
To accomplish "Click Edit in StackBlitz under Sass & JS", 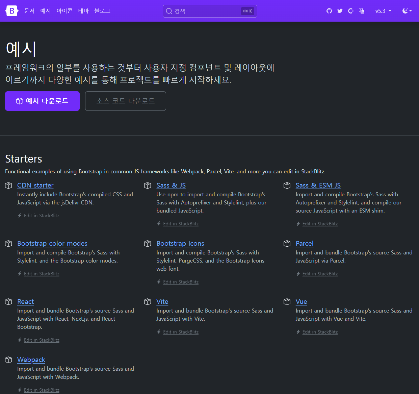I will coord(181,224).
